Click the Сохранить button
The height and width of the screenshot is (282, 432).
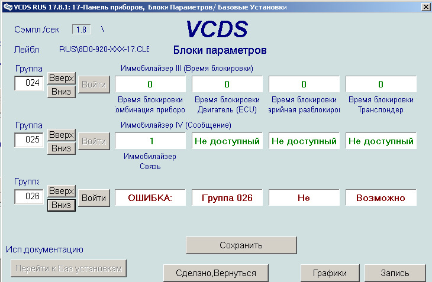[x=241, y=245]
